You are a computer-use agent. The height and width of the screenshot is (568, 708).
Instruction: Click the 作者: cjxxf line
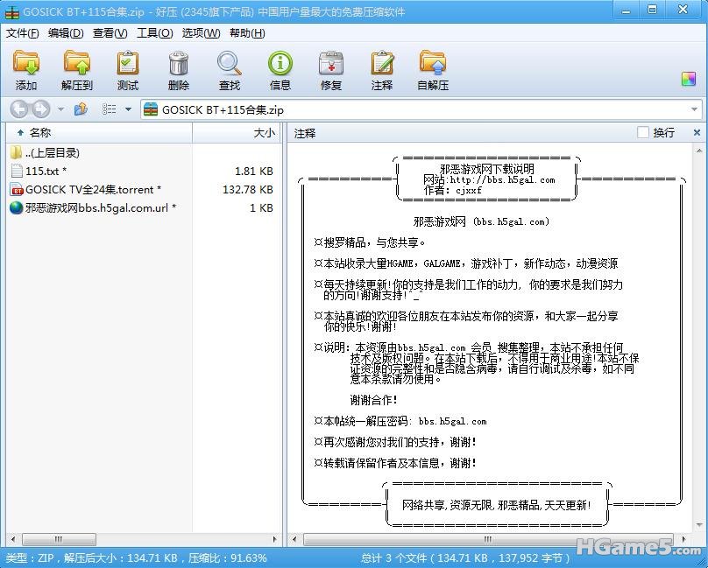click(x=452, y=191)
